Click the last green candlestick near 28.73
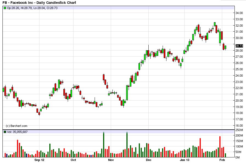Image resolution: width=246 pixels, height=164 pixels. (x=226, y=47)
